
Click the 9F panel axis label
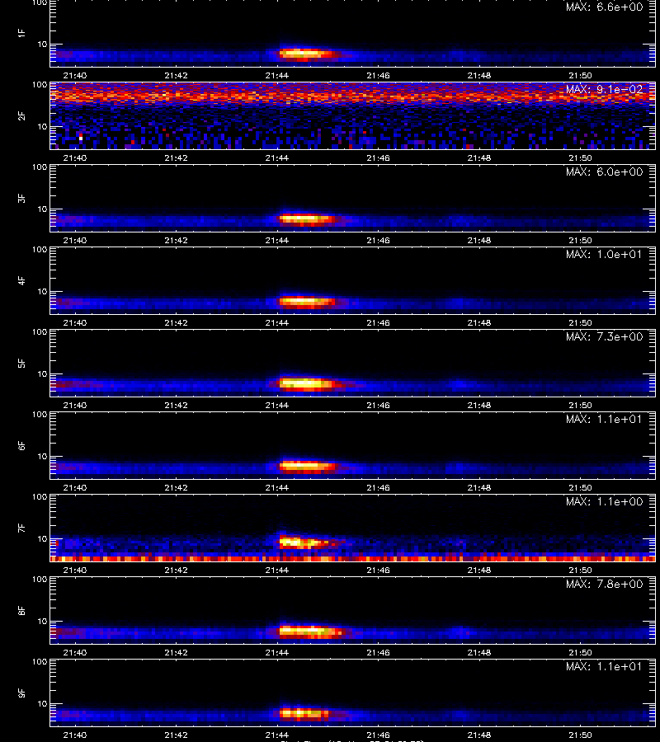point(21,693)
